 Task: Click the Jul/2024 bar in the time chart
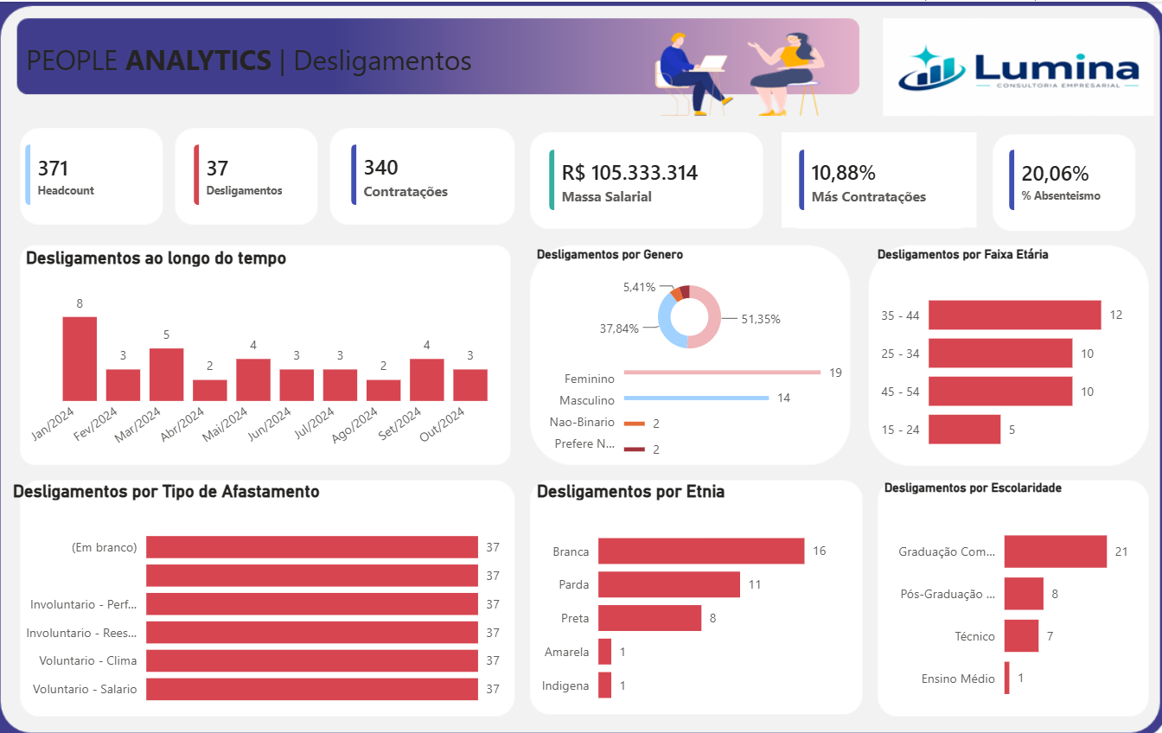[x=341, y=386]
